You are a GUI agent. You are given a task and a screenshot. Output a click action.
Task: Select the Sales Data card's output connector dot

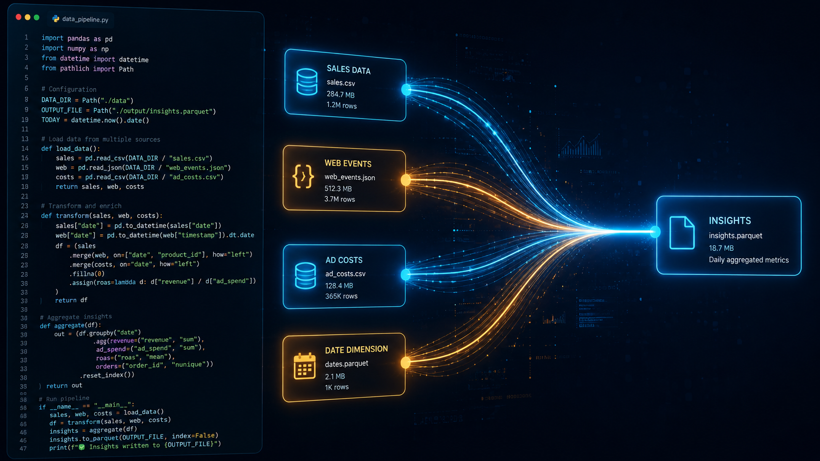(x=406, y=90)
